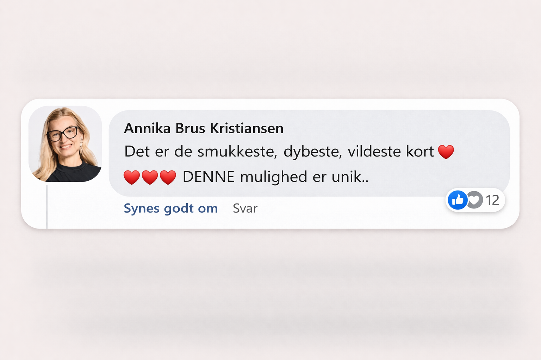Image resolution: width=541 pixels, height=360 pixels.
Task: Click the reaction count '12'
Action: [x=493, y=200]
